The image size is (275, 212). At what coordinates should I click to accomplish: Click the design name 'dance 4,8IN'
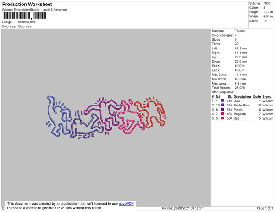coord(26,22)
